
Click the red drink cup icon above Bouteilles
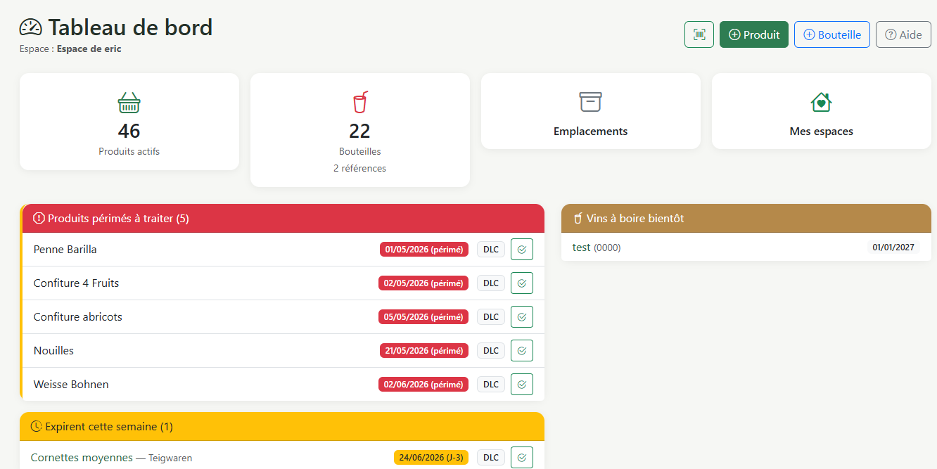[x=360, y=103]
